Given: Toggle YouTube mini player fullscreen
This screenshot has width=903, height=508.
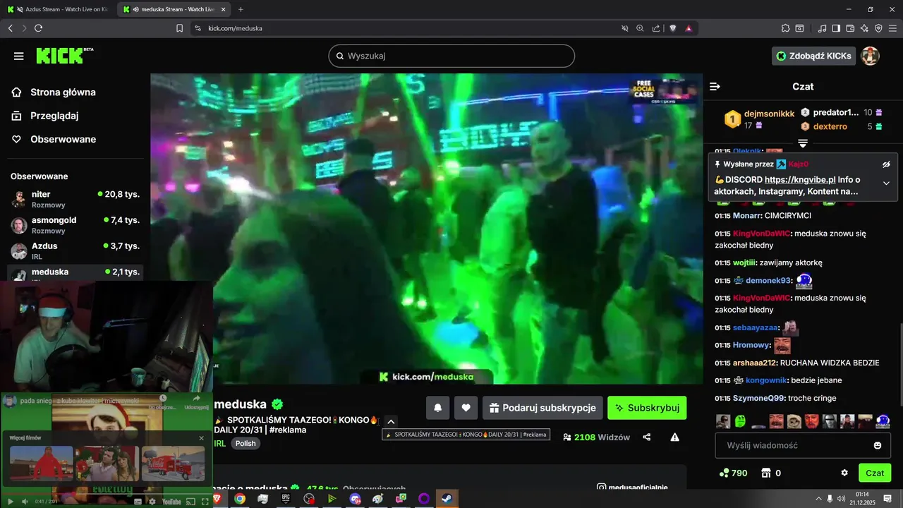Looking at the screenshot, I should tap(205, 502).
